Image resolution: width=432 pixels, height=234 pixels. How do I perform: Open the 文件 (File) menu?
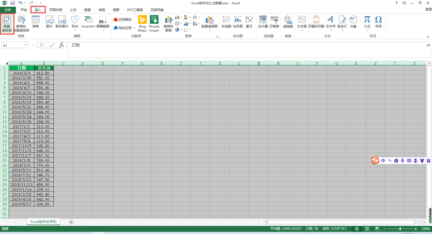click(x=8, y=10)
